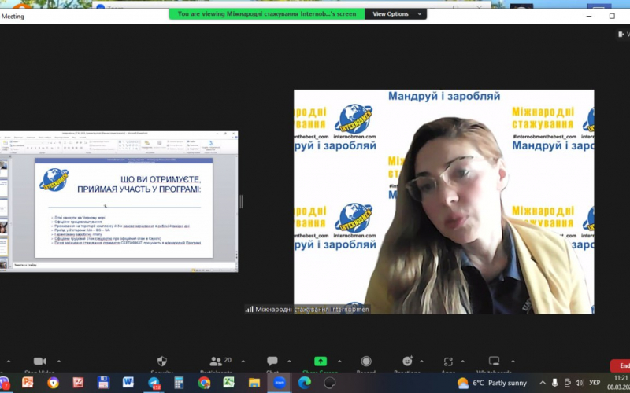
Task: Open the weather widget showing 6°C Partly sunny
Action: point(491,383)
